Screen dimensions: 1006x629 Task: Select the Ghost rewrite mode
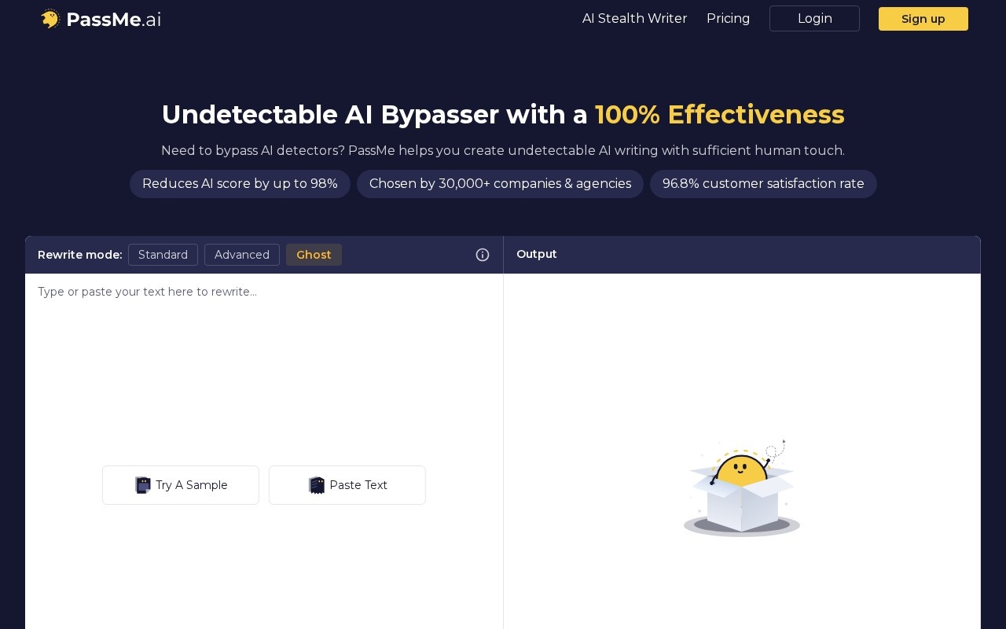(314, 255)
